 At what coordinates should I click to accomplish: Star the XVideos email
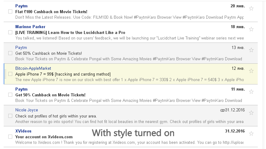pyautogui.click(x=251, y=134)
